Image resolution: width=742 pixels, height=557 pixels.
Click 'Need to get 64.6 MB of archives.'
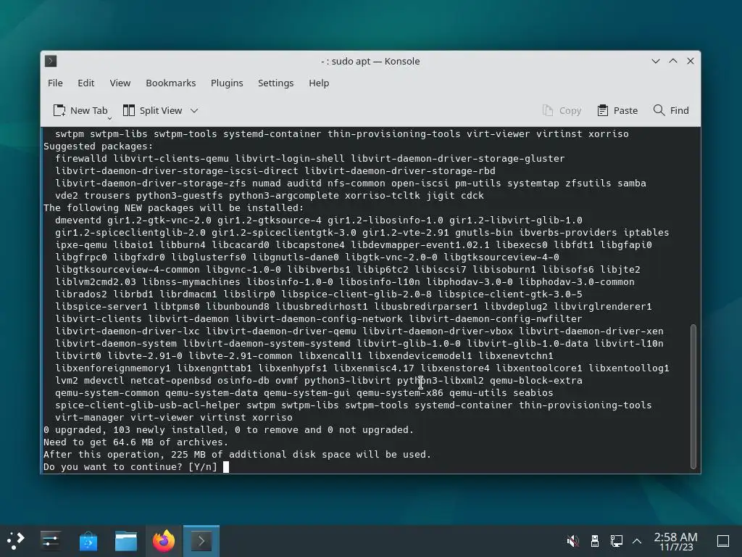(136, 442)
